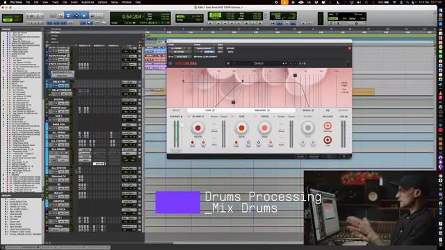The image size is (445, 250).
Task: Toggle TAPE module power button
Action: (x=232, y=117)
